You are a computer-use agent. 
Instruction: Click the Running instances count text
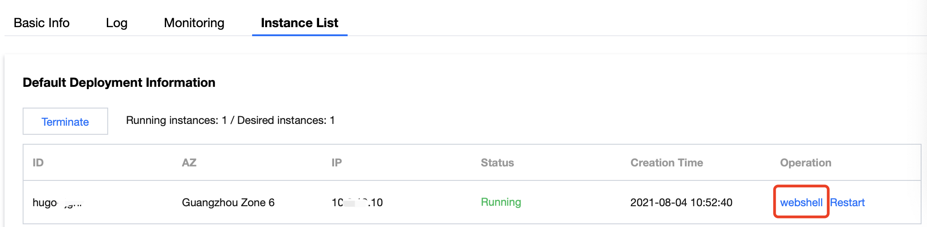tap(230, 120)
